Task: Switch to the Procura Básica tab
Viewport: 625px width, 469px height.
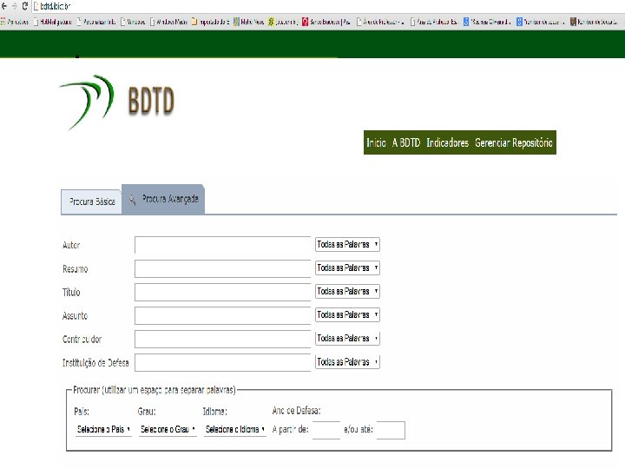Action: (x=91, y=201)
